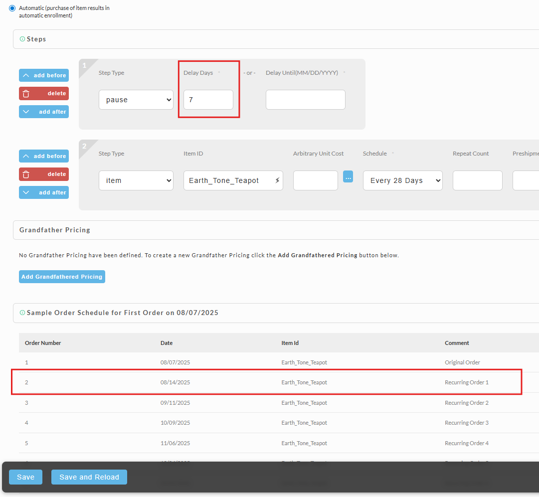
Task: Click the Repeat Count input field
Action: coord(478,180)
